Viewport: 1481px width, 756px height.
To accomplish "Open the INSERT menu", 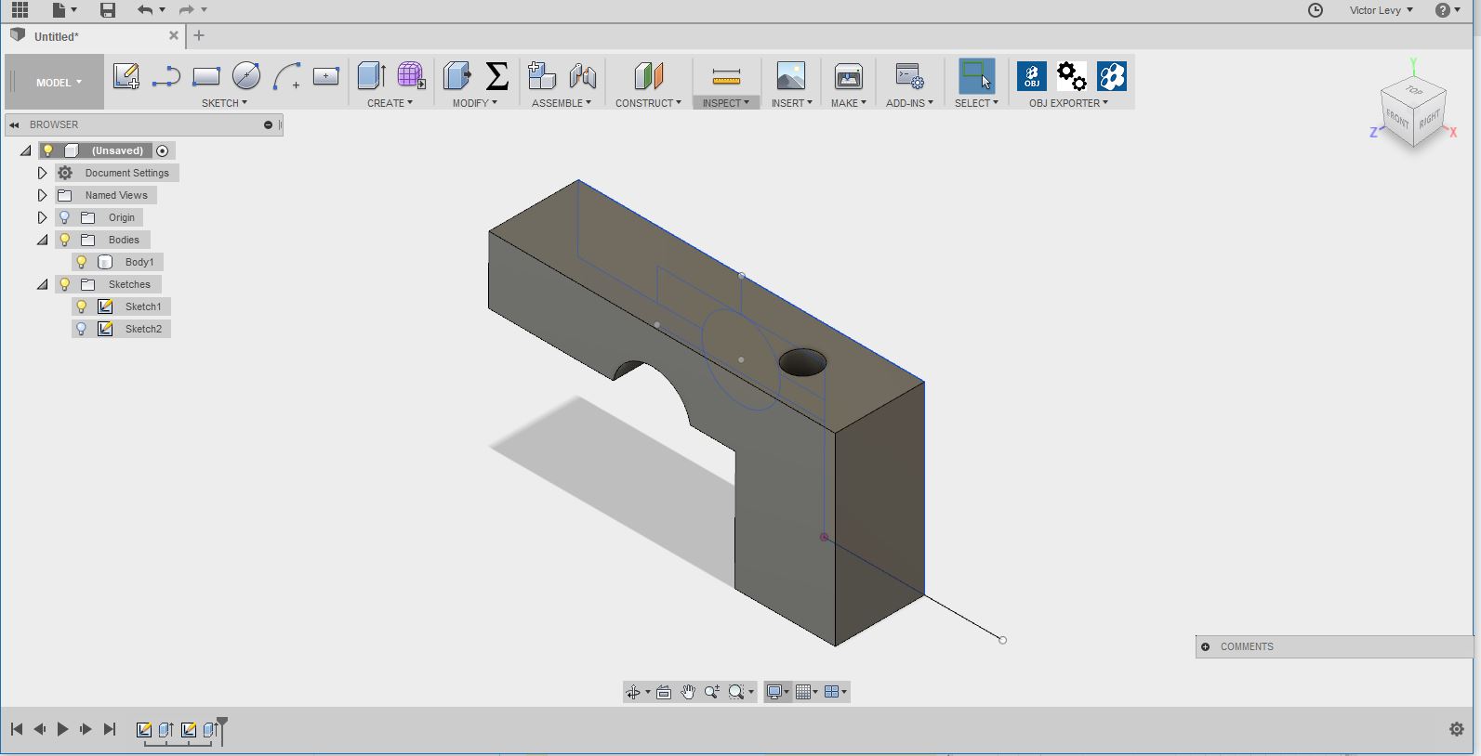I will (791, 103).
